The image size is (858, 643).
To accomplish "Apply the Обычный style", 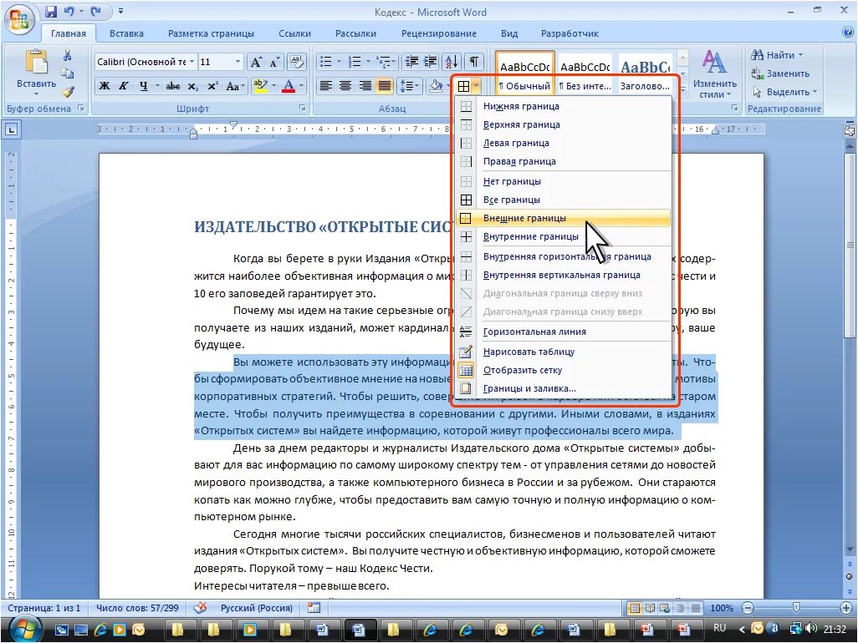I will pos(525,75).
